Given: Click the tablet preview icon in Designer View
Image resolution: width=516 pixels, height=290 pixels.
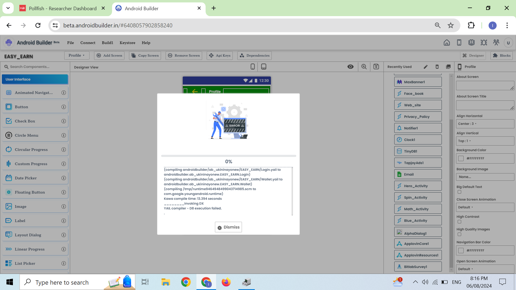Looking at the screenshot, I should (x=264, y=67).
